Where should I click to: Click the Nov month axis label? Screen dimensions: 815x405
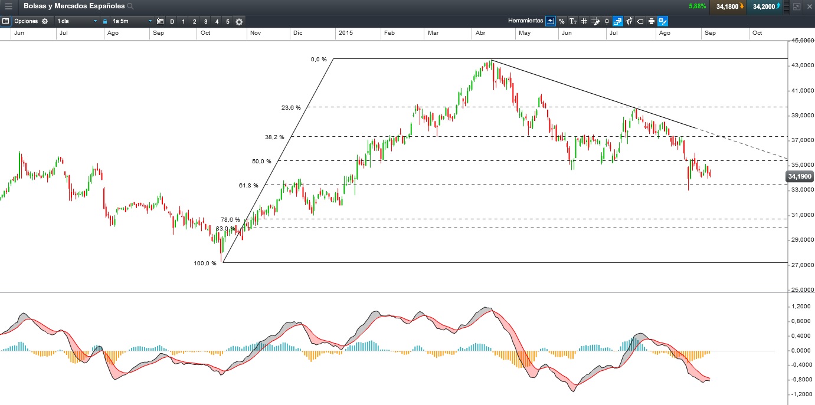point(256,33)
